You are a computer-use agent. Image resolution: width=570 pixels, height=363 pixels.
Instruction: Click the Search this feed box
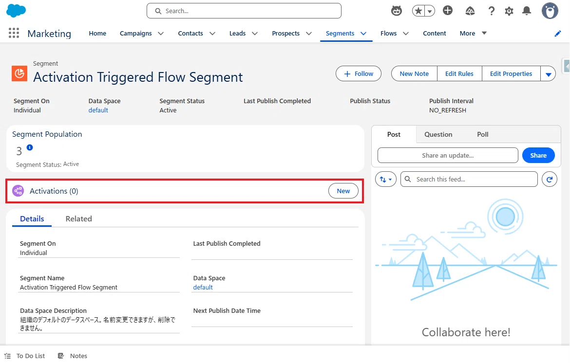(x=469, y=180)
